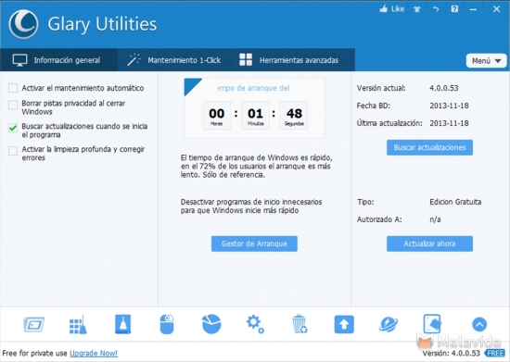Screen dimensions: 510x362
Task: Switch to Mantenimiento 1-Click tab
Action: point(177,60)
